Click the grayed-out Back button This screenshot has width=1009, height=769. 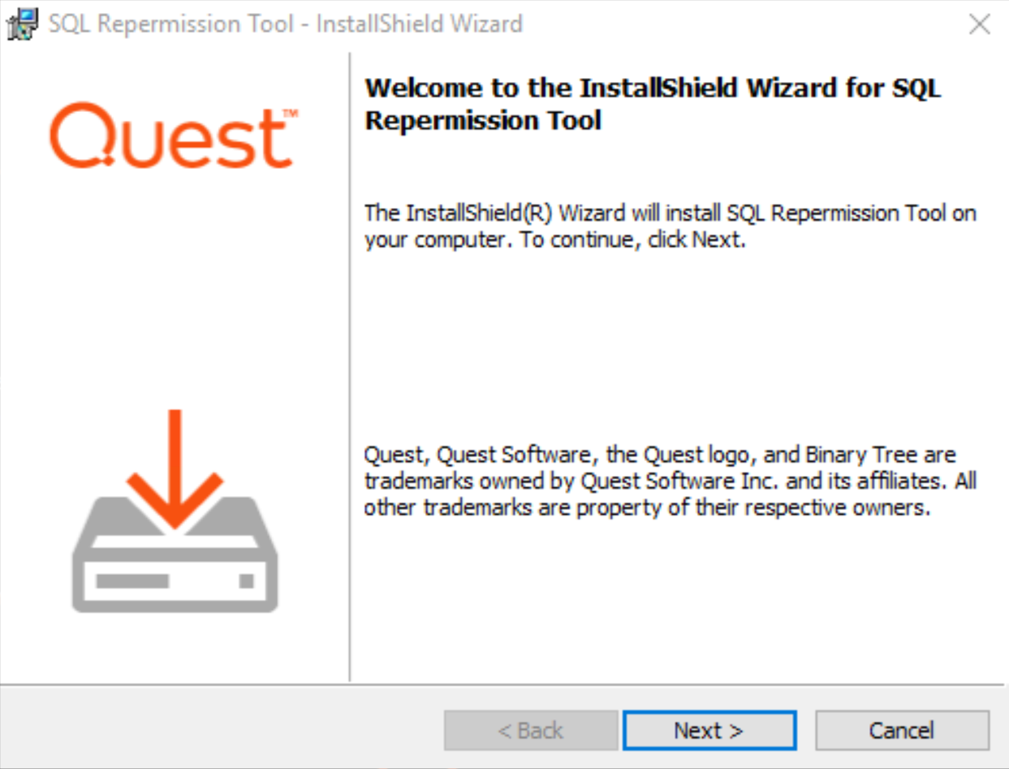[x=531, y=731]
